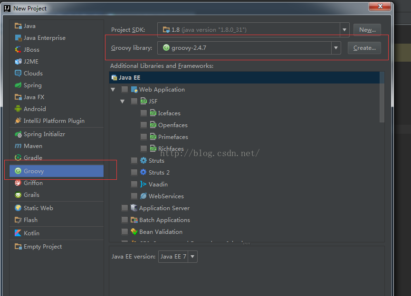Click the Vaadin framework icon

pos(143,184)
